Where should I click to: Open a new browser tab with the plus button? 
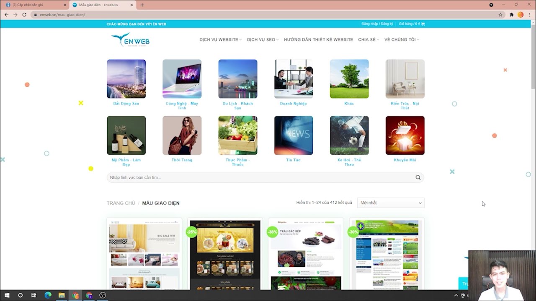[142, 5]
